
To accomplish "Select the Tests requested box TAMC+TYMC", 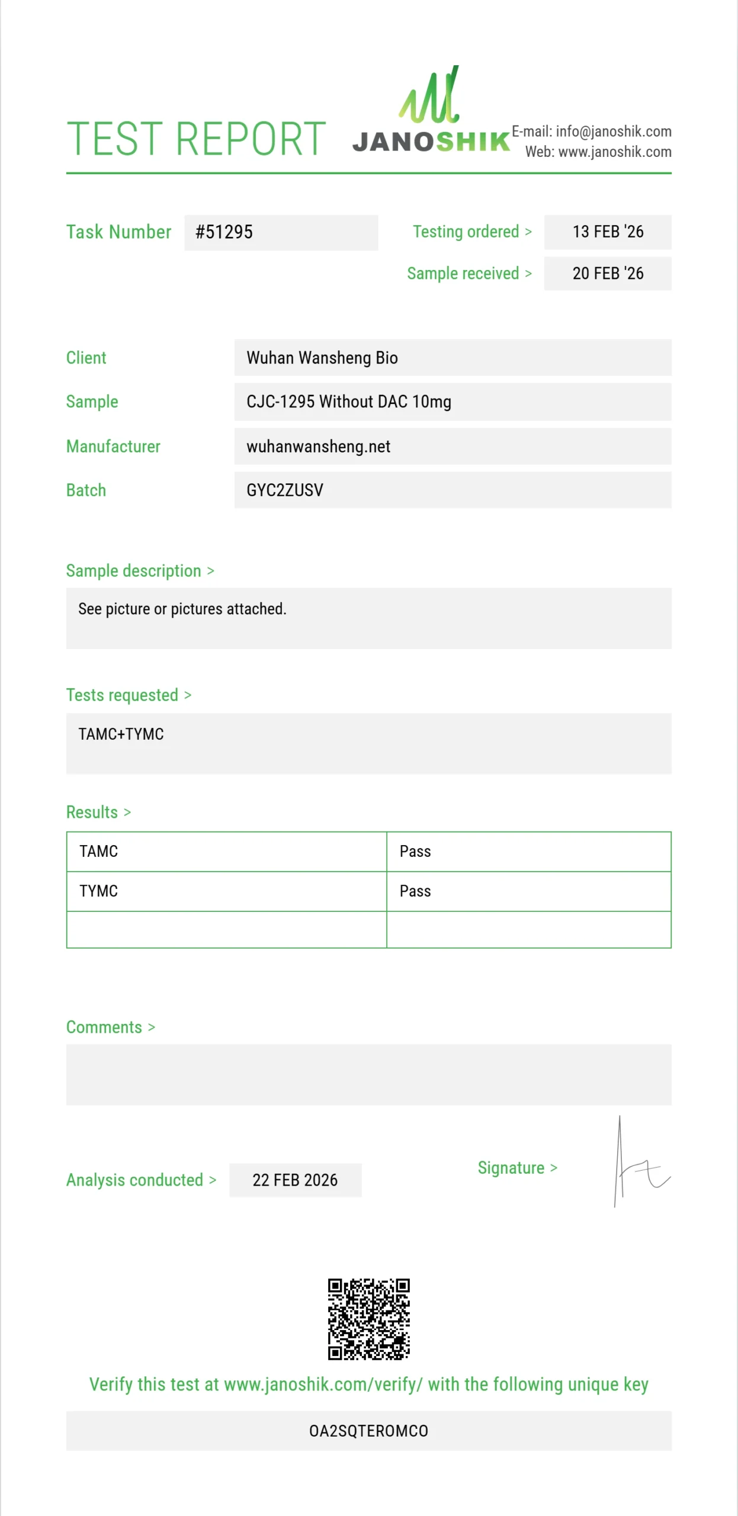I will point(368,744).
